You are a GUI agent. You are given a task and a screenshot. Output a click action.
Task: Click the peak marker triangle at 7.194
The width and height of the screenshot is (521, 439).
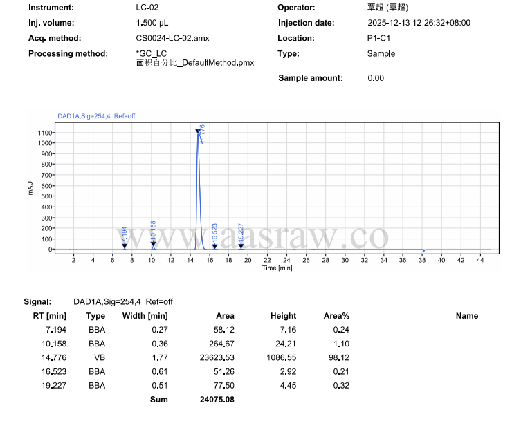125,246
